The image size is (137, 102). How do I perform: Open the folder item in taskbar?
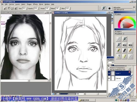(87, 100)
